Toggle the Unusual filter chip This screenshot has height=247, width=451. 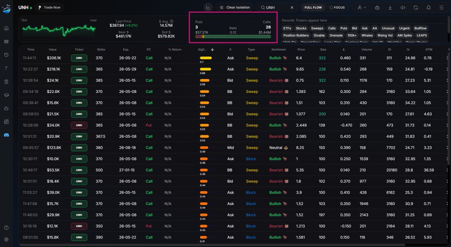(x=388, y=28)
